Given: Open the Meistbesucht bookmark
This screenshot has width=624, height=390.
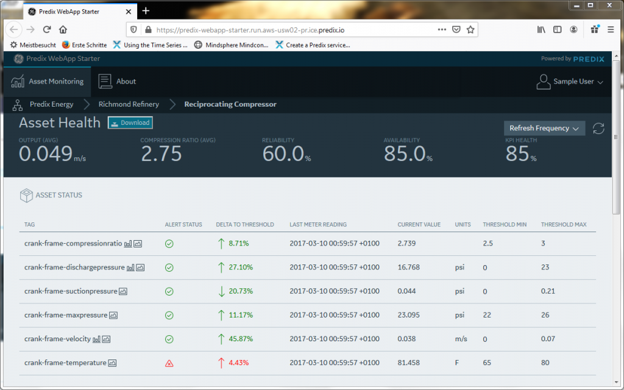Looking at the screenshot, I should point(33,45).
